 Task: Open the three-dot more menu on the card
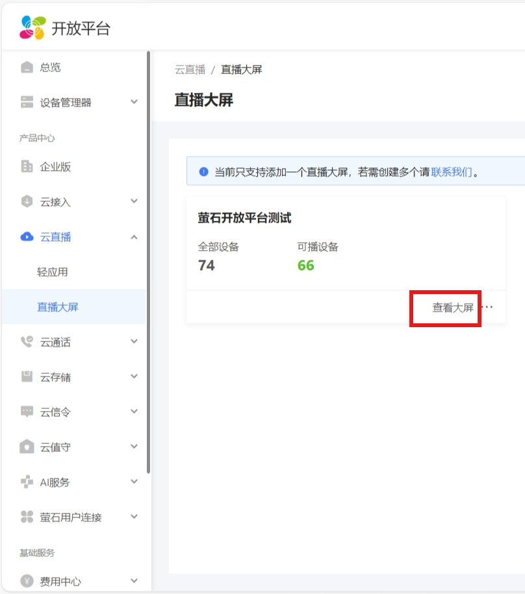coord(487,307)
